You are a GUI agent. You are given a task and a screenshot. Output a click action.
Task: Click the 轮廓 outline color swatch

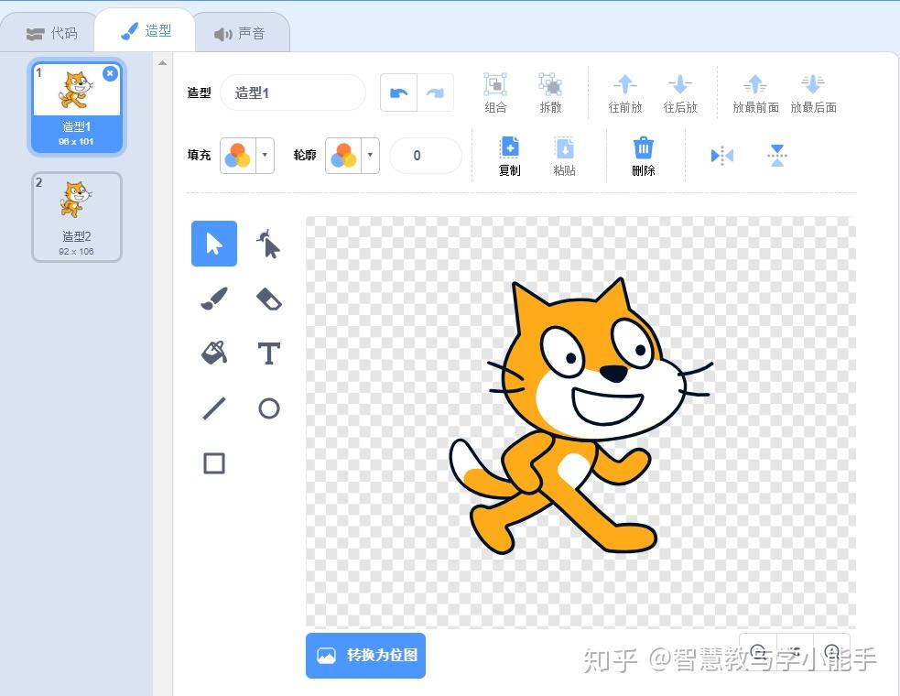point(343,155)
